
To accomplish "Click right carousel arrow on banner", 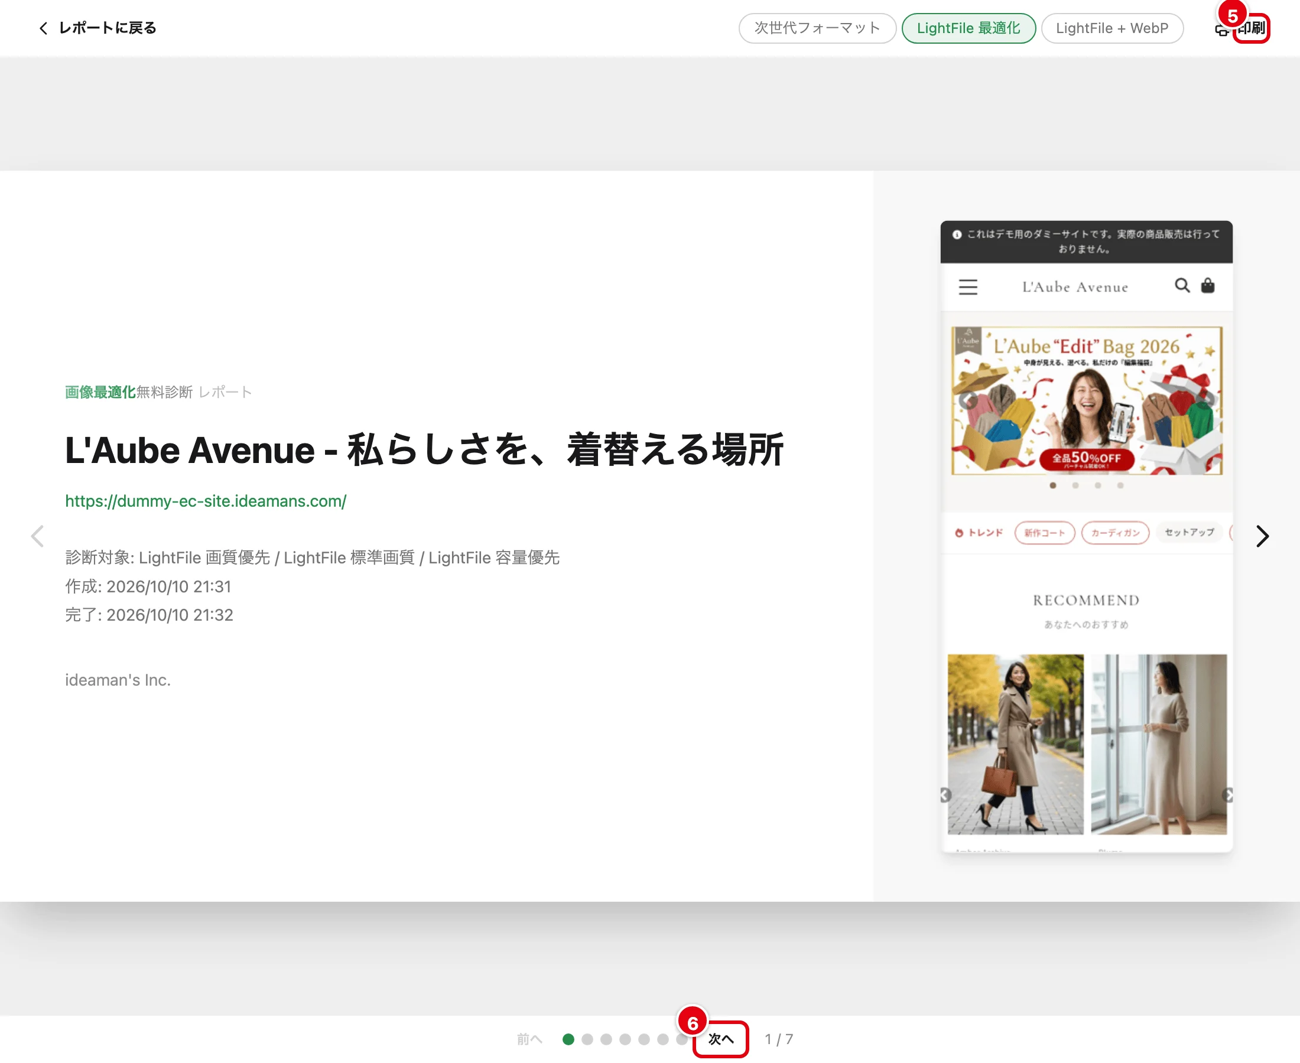I will point(1205,399).
